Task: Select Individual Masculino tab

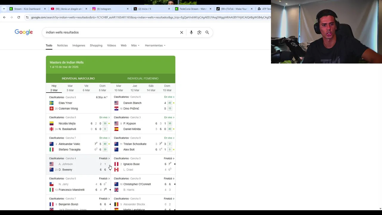Action: pyautogui.click(x=78, y=79)
